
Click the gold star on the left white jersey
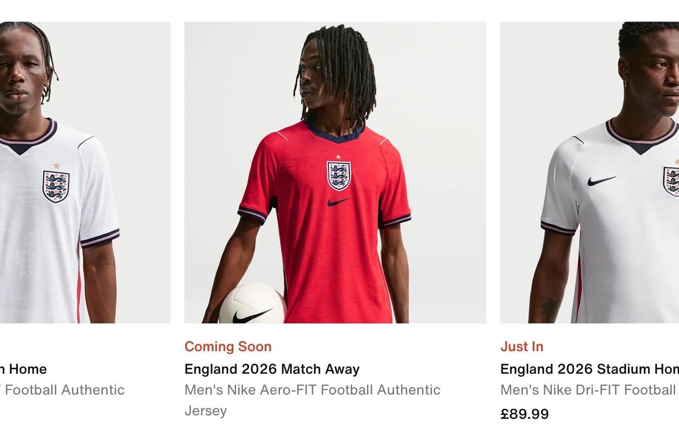tap(56, 165)
